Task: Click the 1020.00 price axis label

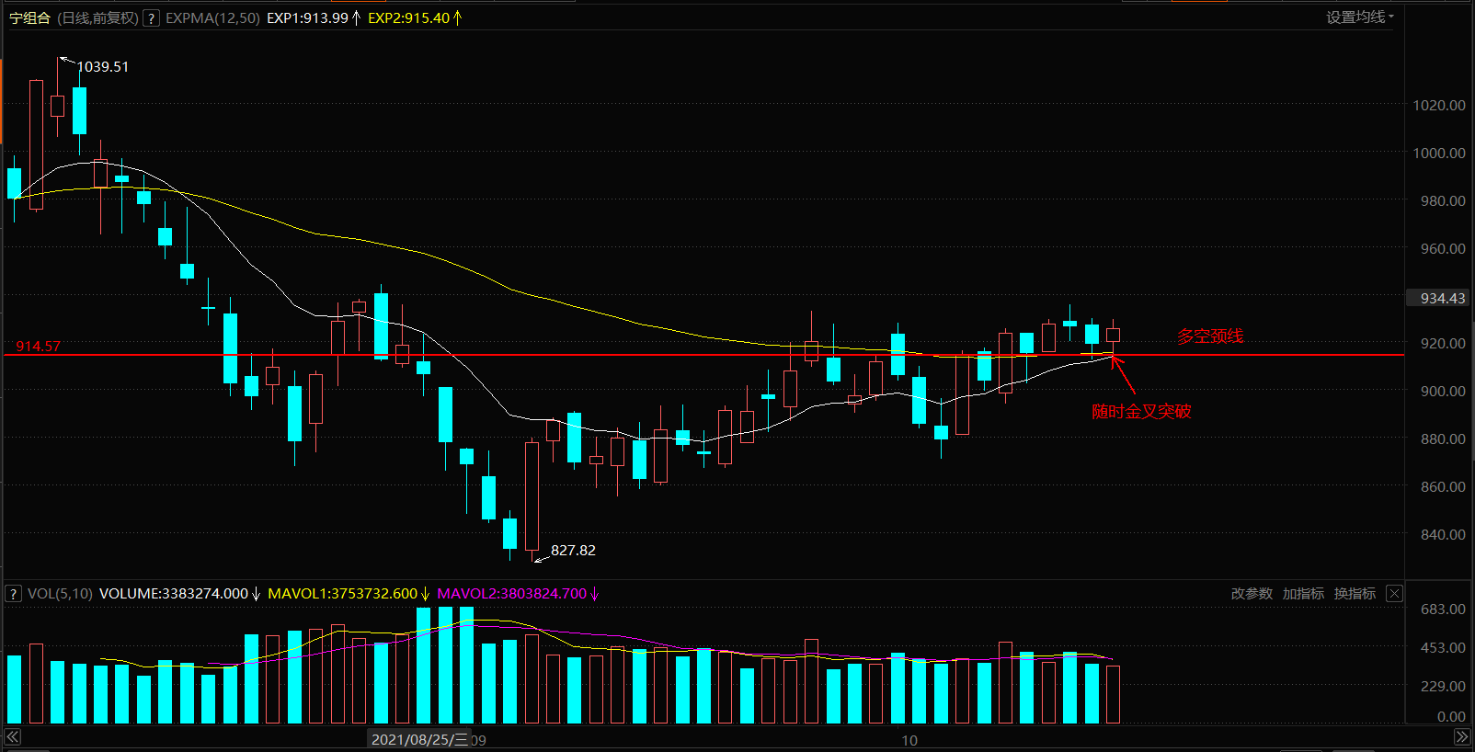Action: pos(1439,105)
